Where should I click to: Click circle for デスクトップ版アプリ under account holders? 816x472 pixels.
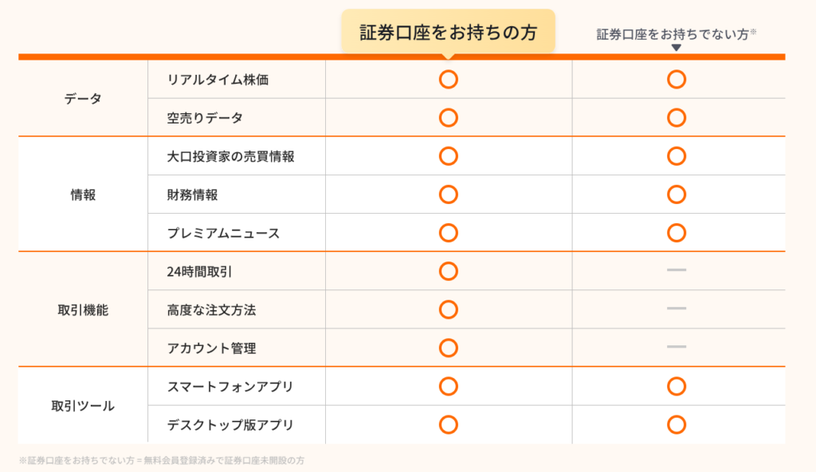coord(449,425)
